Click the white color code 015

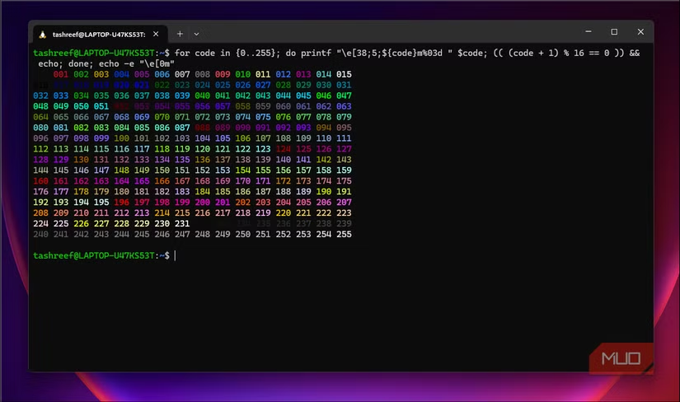point(345,74)
